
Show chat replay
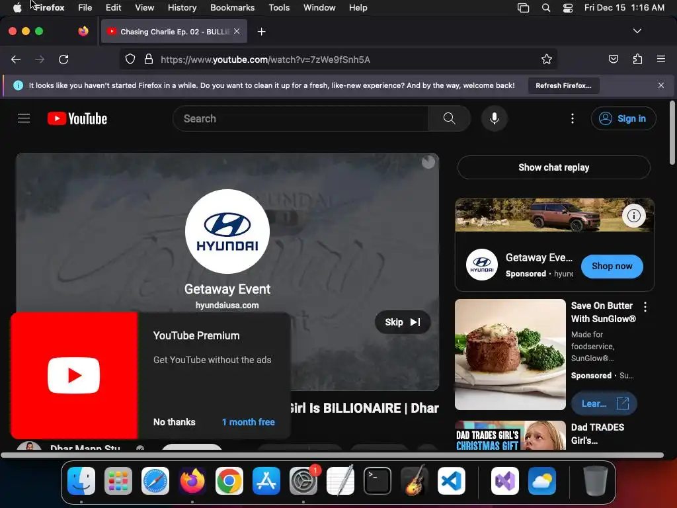point(553,167)
